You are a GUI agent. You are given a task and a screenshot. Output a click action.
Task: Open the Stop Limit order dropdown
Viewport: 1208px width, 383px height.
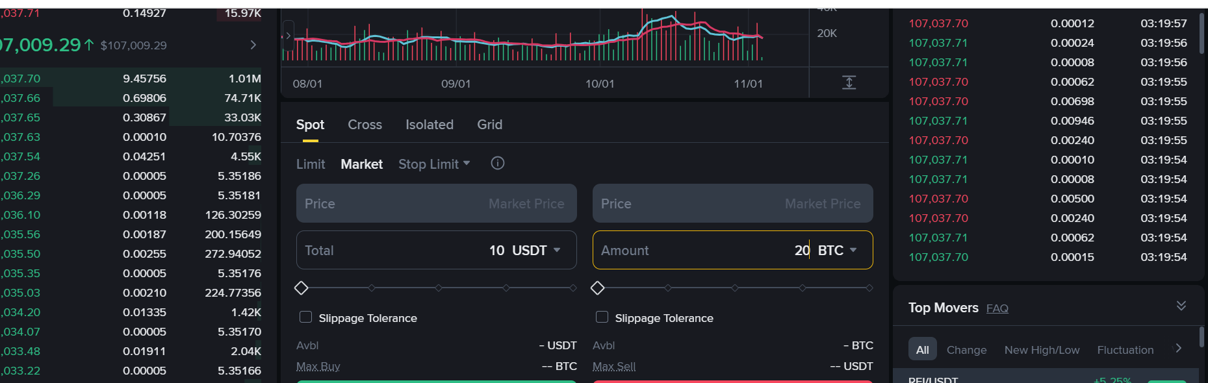(x=434, y=164)
